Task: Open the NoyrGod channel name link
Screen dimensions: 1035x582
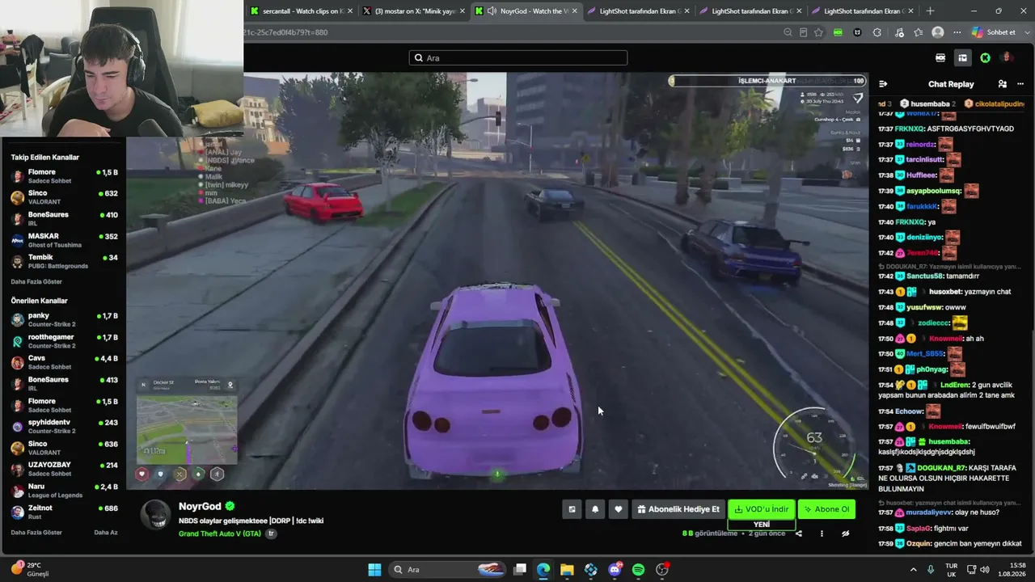Action: [x=200, y=506]
